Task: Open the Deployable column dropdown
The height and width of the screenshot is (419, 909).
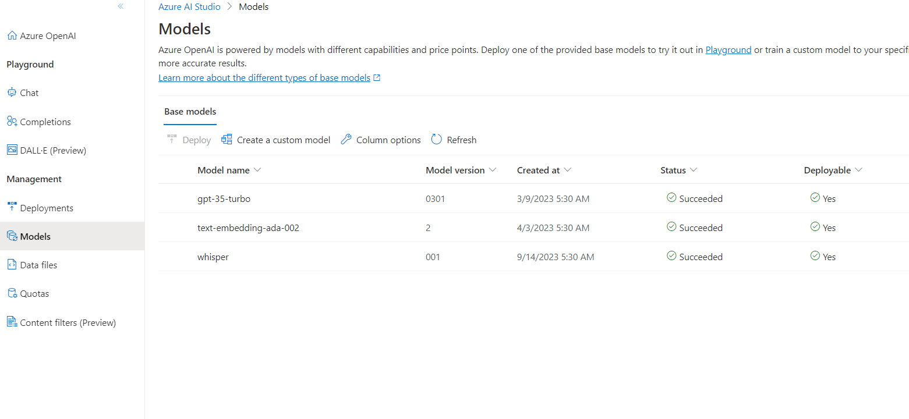Action: click(x=858, y=170)
